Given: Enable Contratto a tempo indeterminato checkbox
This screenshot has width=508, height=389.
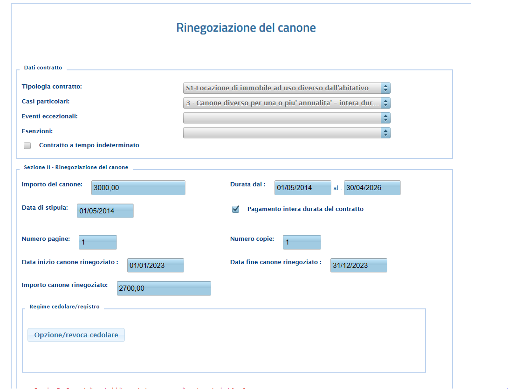Looking at the screenshot, I should click(27, 145).
